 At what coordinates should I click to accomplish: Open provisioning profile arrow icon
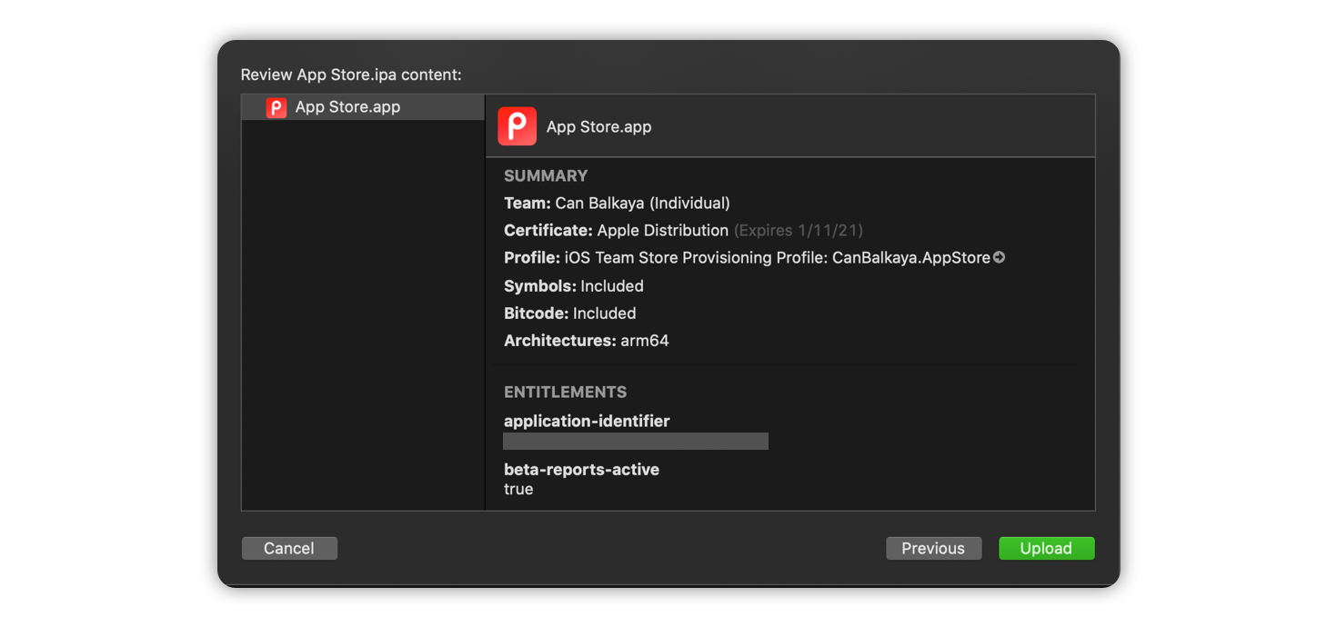pyautogui.click(x=999, y=257)
